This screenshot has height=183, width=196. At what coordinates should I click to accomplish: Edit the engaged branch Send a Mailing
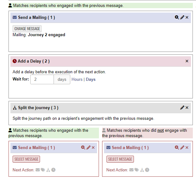[88, 147]
